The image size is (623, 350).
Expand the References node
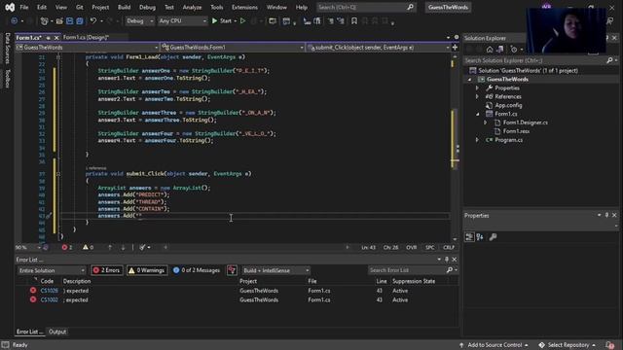477,96
